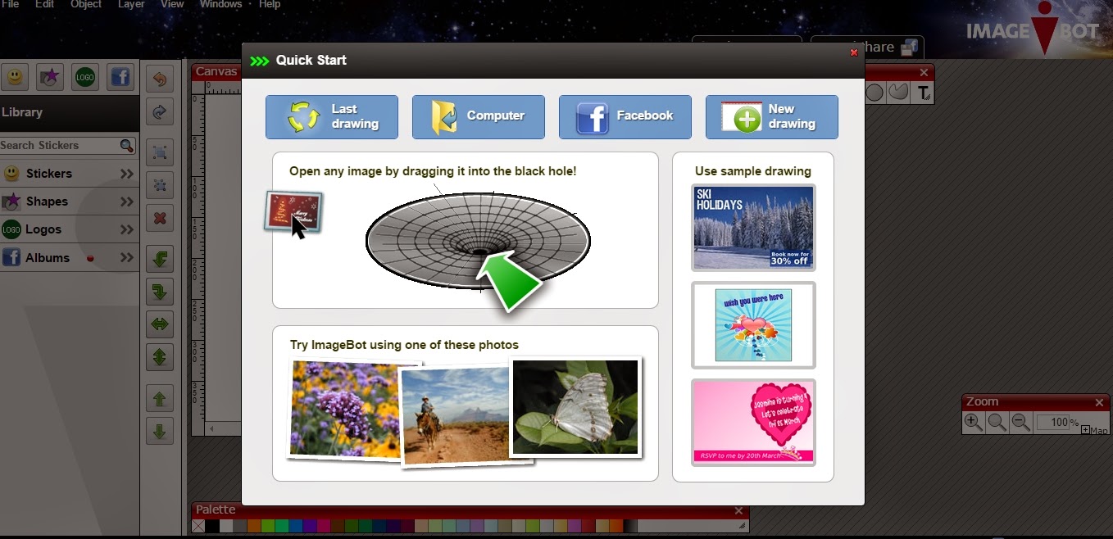Image resolution: width=1113 pixels, height=539 pixels.
Task: Open the Windows menu
Action: (220, 4)
